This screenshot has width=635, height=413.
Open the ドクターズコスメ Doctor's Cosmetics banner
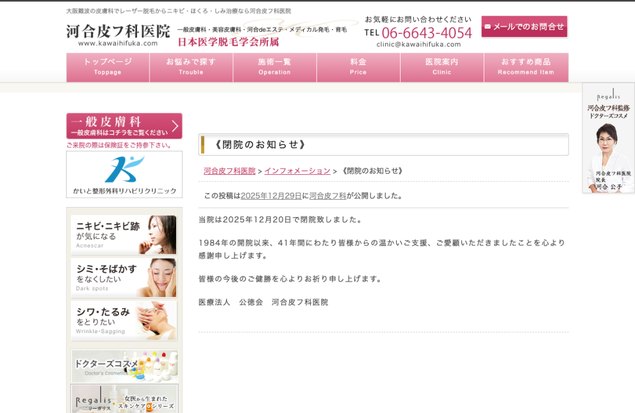(x=124, y=366)
